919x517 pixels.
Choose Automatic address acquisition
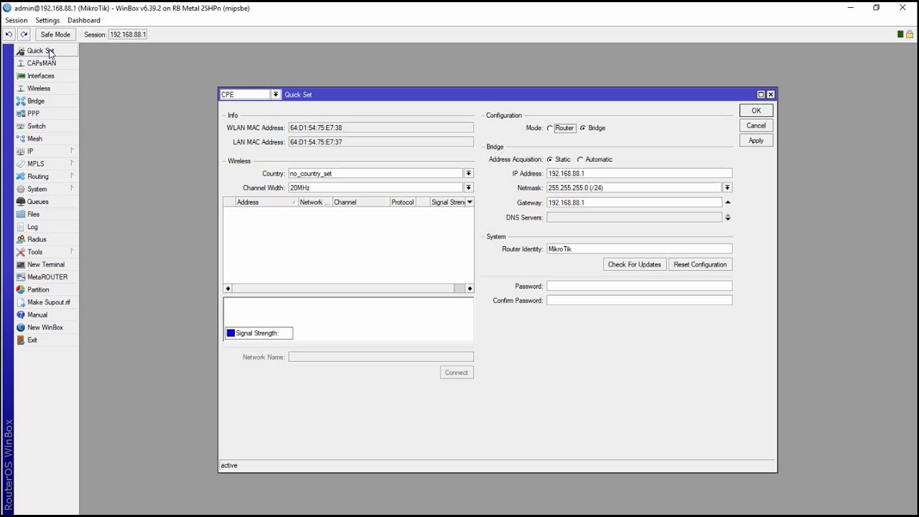pyautogui.click(x=580, y=159)
